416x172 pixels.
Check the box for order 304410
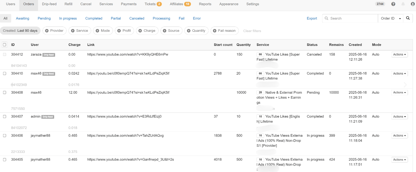pyautogui.click(x=5, y=74)
